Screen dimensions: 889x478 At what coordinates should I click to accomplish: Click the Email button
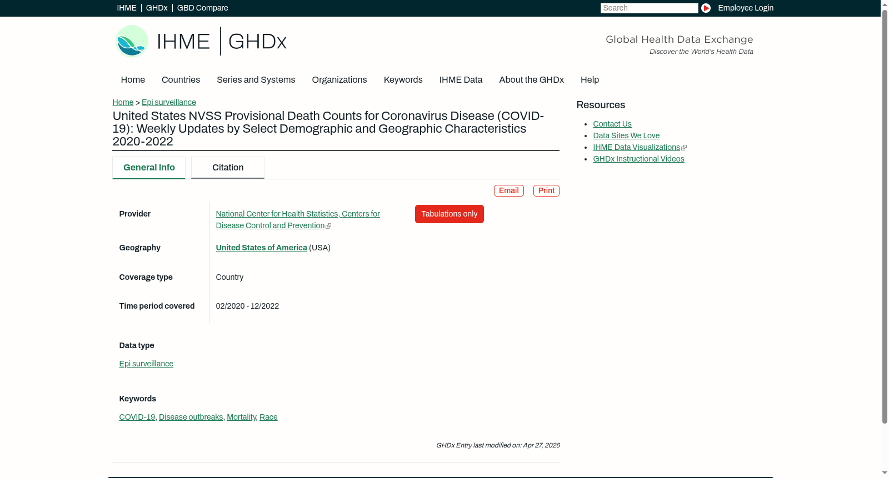point(509,190)
